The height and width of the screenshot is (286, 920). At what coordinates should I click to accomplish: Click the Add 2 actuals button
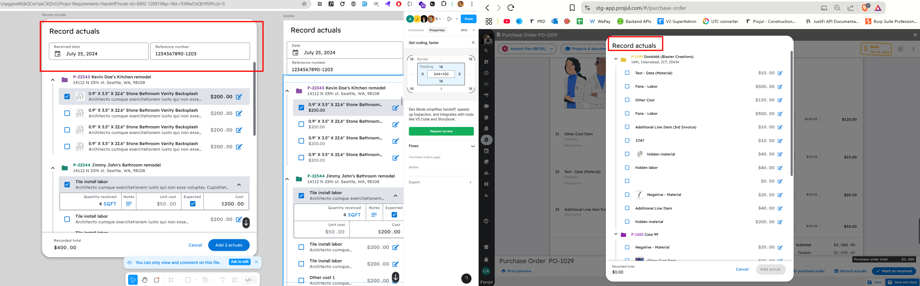click(229, 245)
